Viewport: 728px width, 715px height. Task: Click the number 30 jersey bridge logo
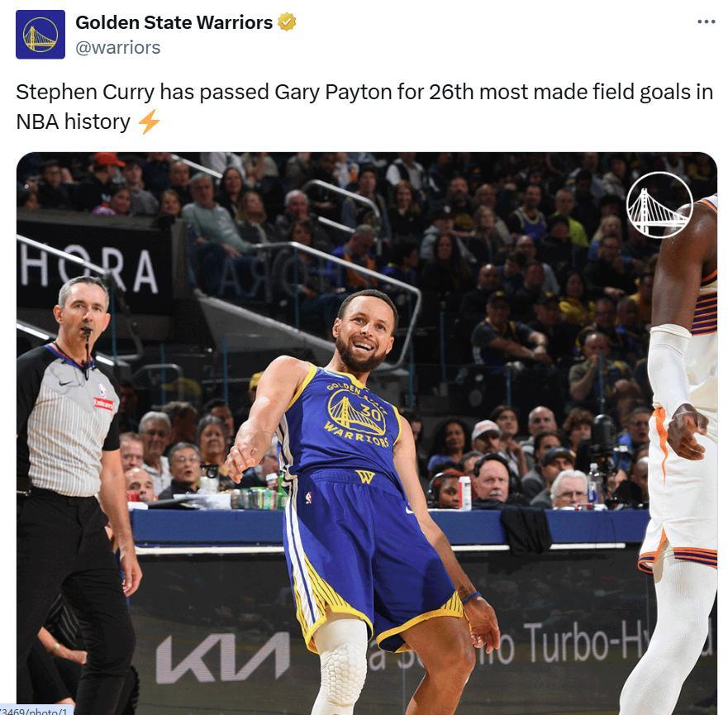[357, 412]
